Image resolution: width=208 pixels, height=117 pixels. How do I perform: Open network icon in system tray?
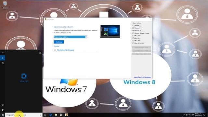pyautogui.click(x=187, y=115)
